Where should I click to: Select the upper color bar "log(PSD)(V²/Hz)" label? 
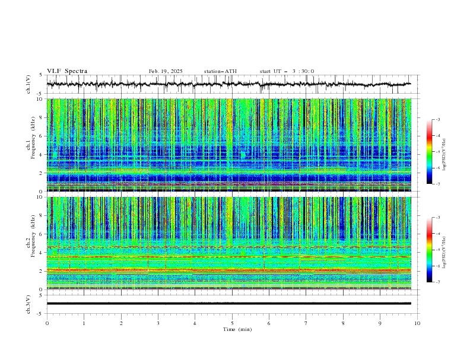[x=444, y=155]
